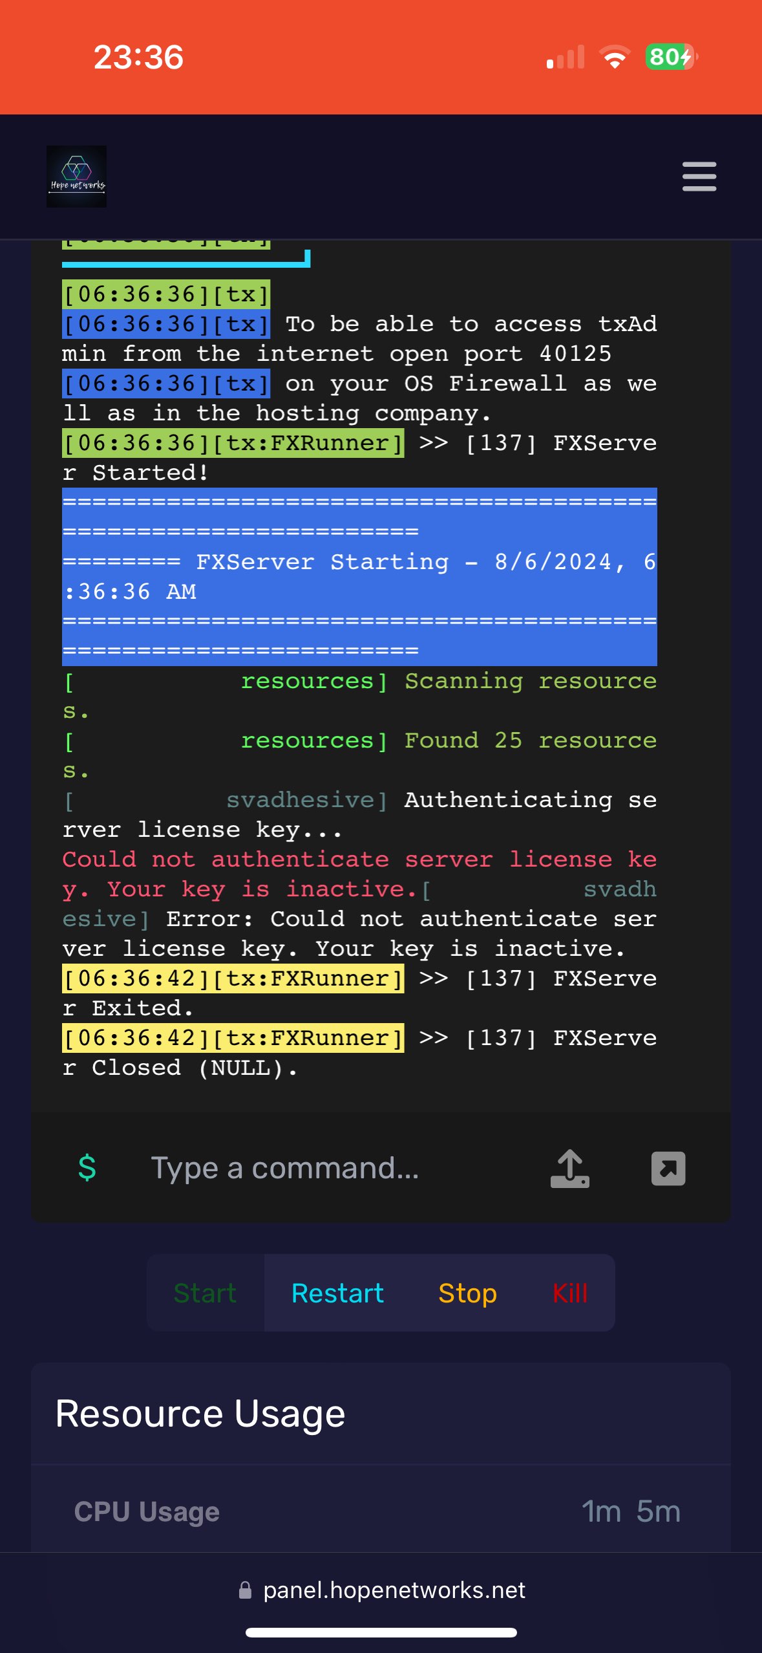Viewport: 762px width, 1653px height.
Task: Pop out the console with arrow icon
Action: (x=668, y=1168)
